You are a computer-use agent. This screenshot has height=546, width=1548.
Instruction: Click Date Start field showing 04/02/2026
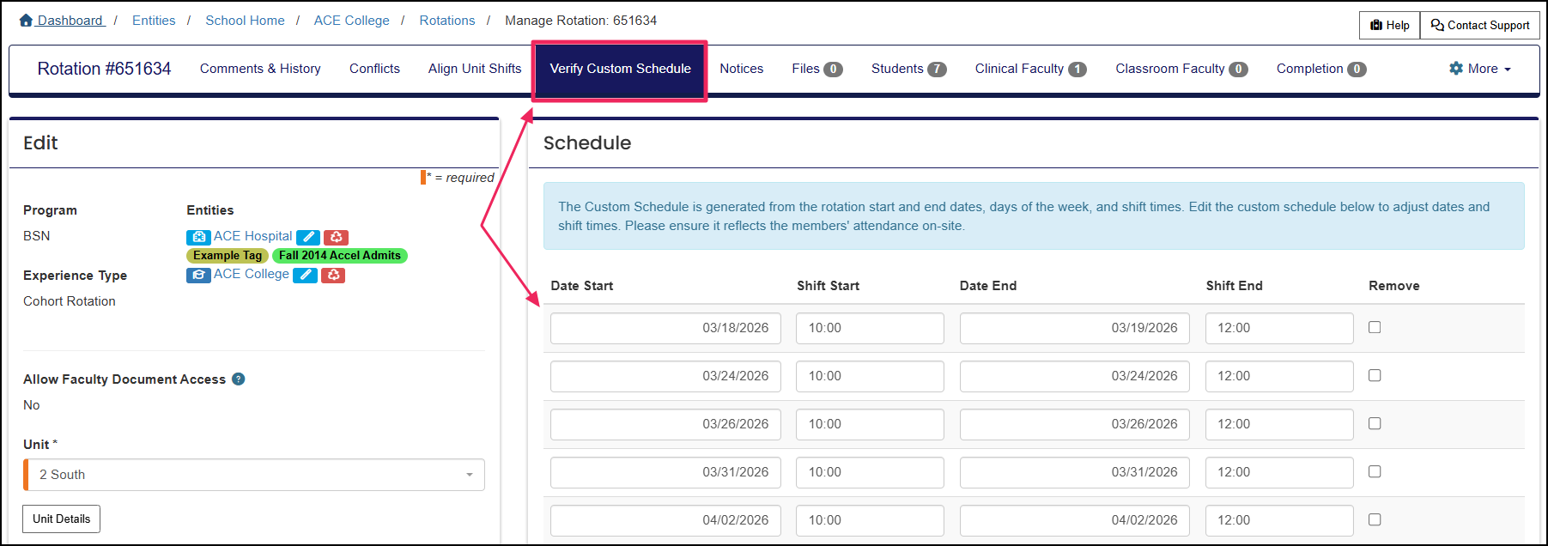(665, 520)
